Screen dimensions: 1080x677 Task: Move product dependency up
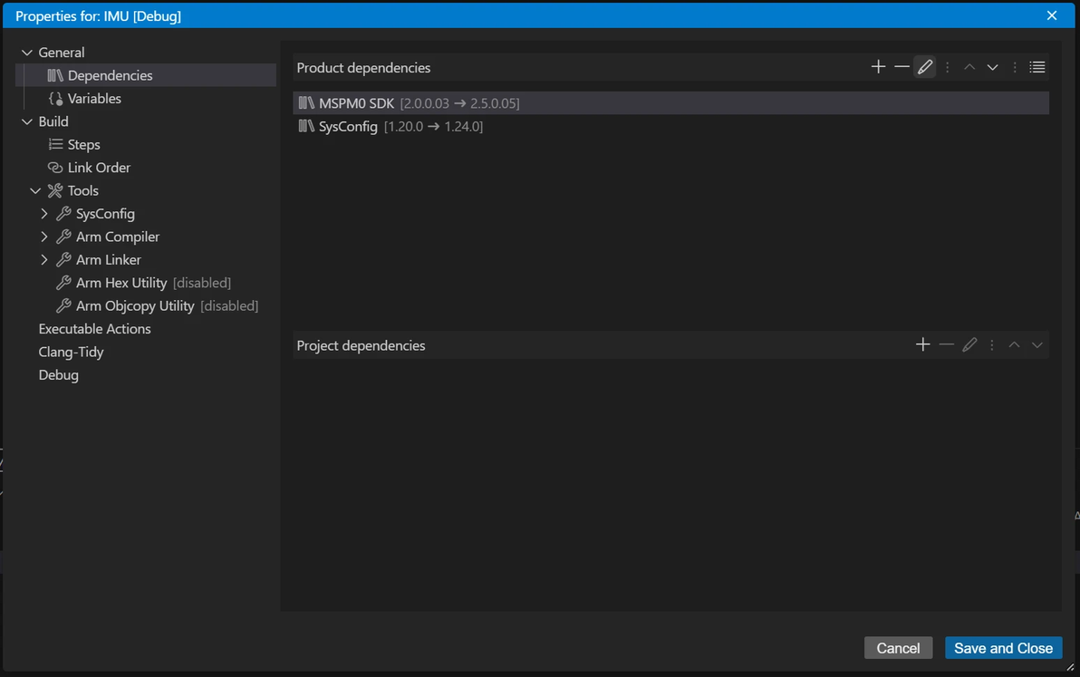click(969, 67)
